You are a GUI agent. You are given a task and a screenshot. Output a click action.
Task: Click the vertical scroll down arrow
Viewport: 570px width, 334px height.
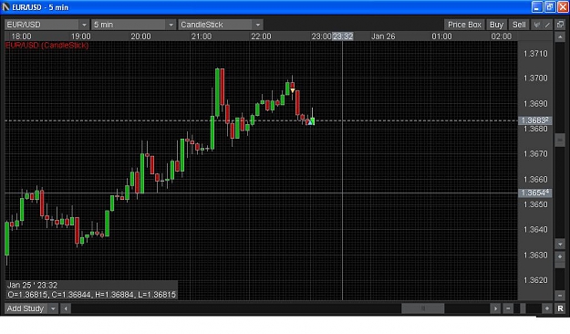pos(560,245)
